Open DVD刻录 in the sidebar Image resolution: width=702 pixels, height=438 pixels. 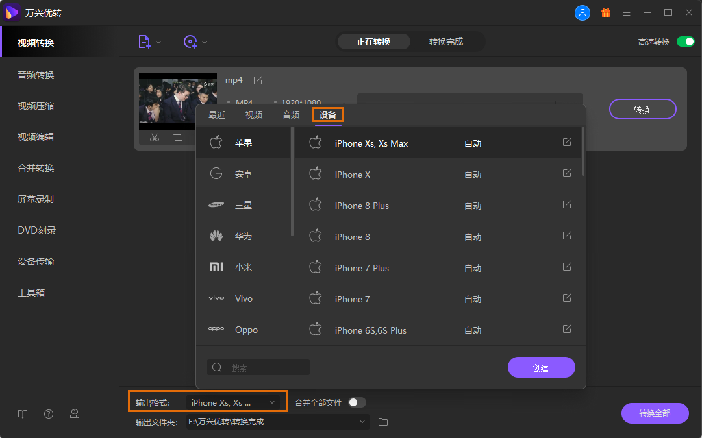click(x=37, y=230)
